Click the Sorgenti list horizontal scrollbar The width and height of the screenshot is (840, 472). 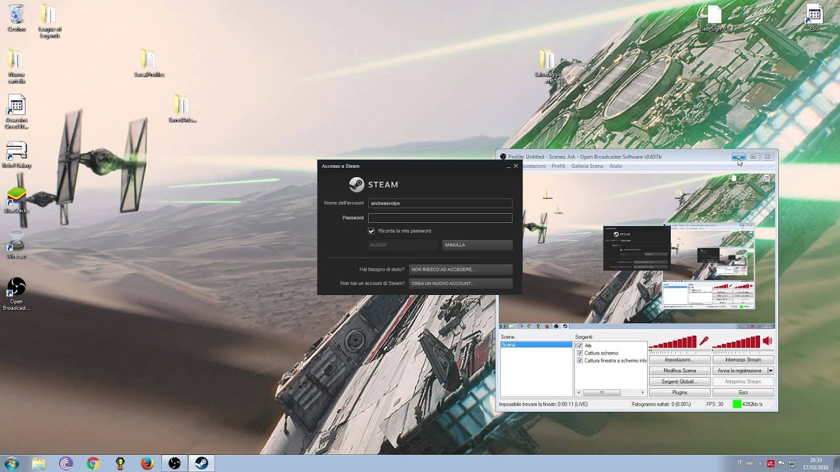[x=610, y=393]
